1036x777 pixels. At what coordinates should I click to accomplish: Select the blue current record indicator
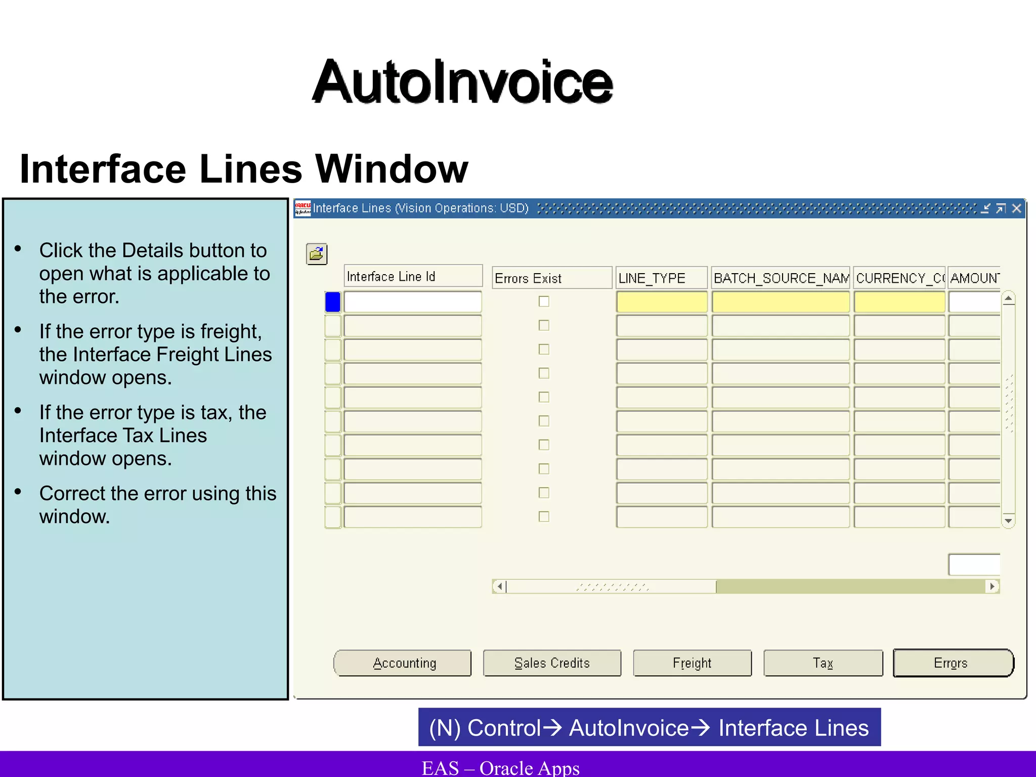point(333,302)
